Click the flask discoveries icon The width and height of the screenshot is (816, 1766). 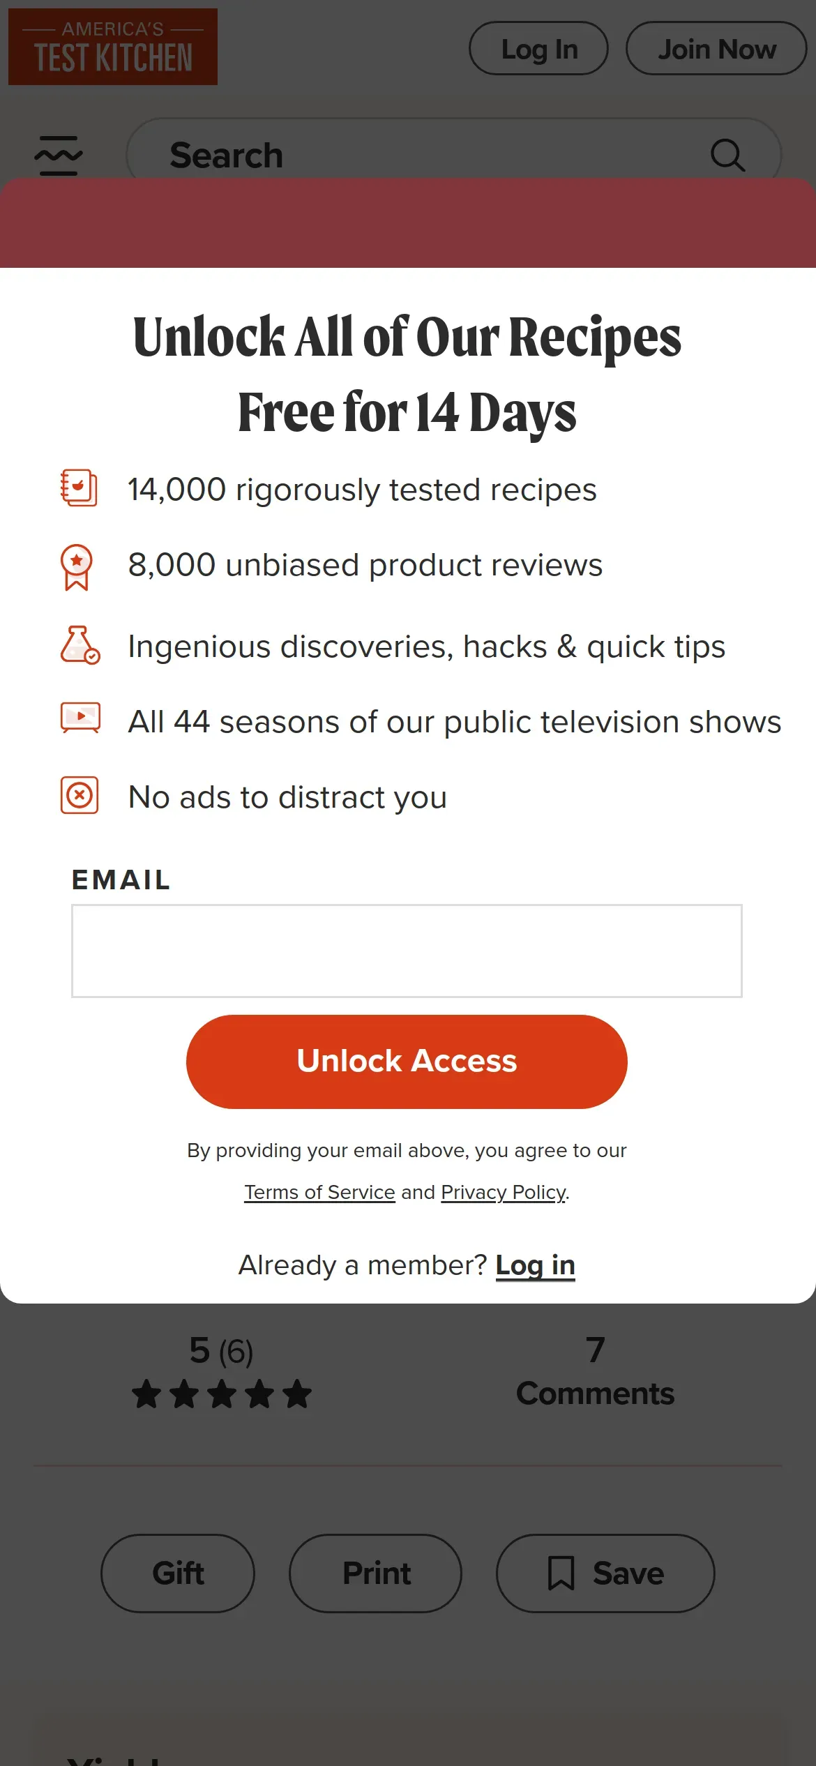click(80, 645)
